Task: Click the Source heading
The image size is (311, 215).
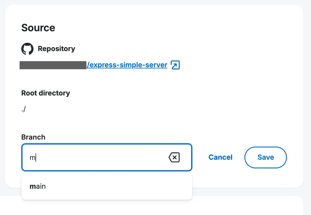Action: pyautogui.click(x=38, y=28)
